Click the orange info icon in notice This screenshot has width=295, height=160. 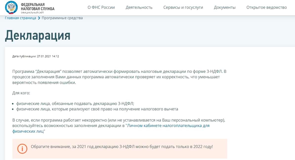coord(22,148)
